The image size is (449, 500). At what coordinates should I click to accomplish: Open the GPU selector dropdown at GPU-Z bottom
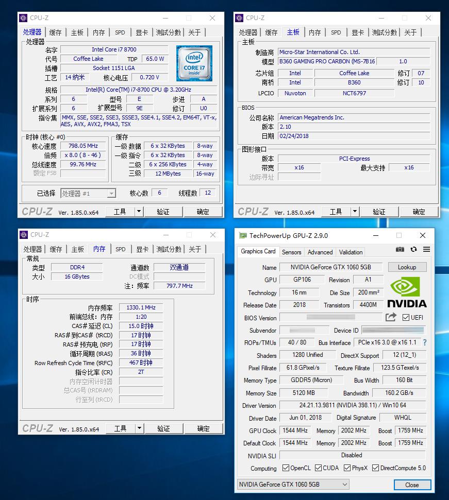344,484
